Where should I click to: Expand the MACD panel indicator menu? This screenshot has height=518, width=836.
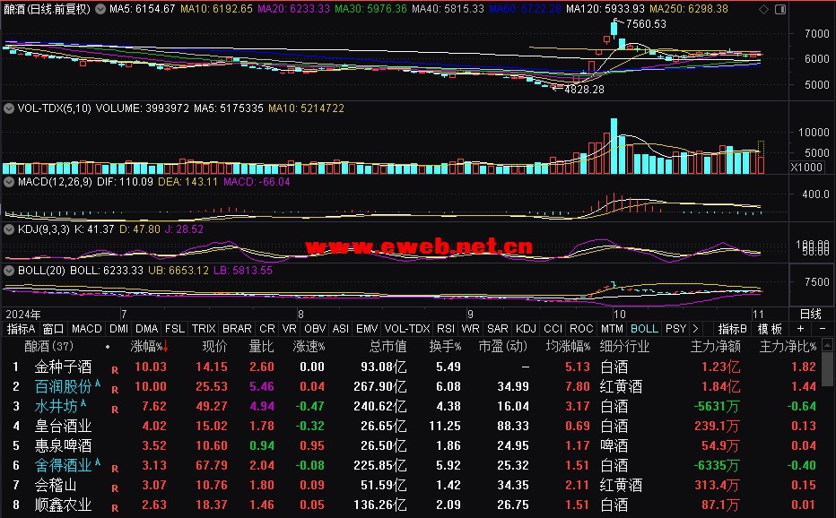click(9, 182)
